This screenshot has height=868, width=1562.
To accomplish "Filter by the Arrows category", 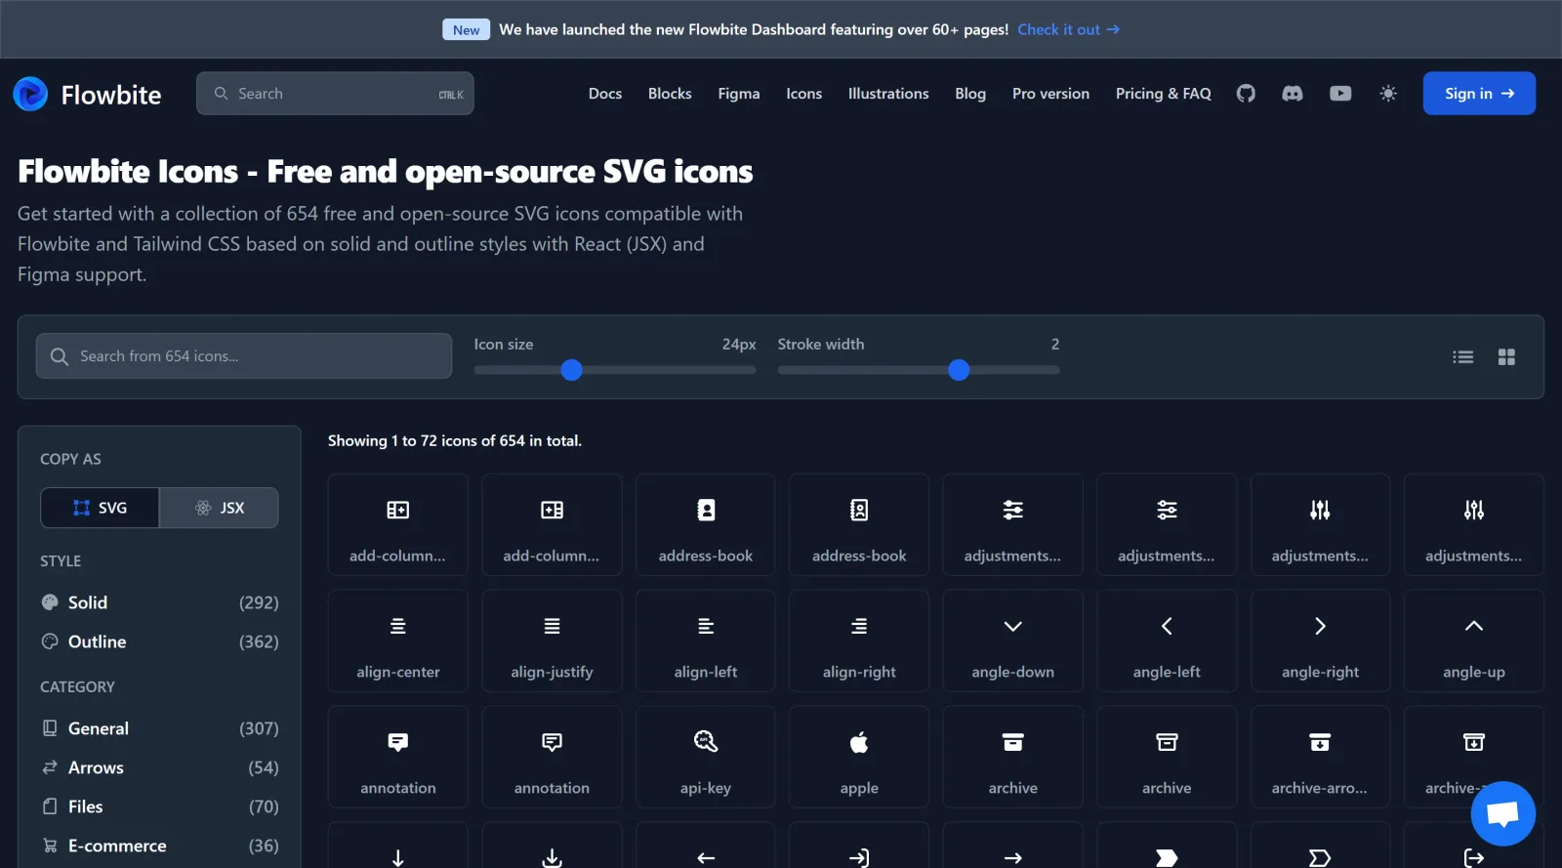I will [x=159, y=767].
